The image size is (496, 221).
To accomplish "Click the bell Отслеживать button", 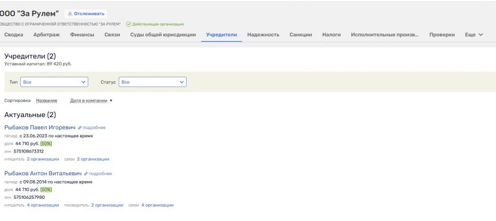I will coord(86,14).
